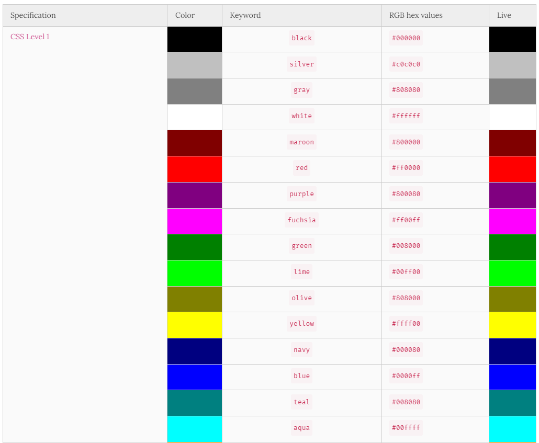Click the teal swatch in the Color column
Viewport: 539px width, 443px height.
[195, 403]
